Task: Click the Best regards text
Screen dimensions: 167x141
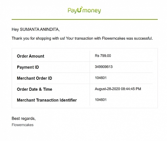Action: 24,118
